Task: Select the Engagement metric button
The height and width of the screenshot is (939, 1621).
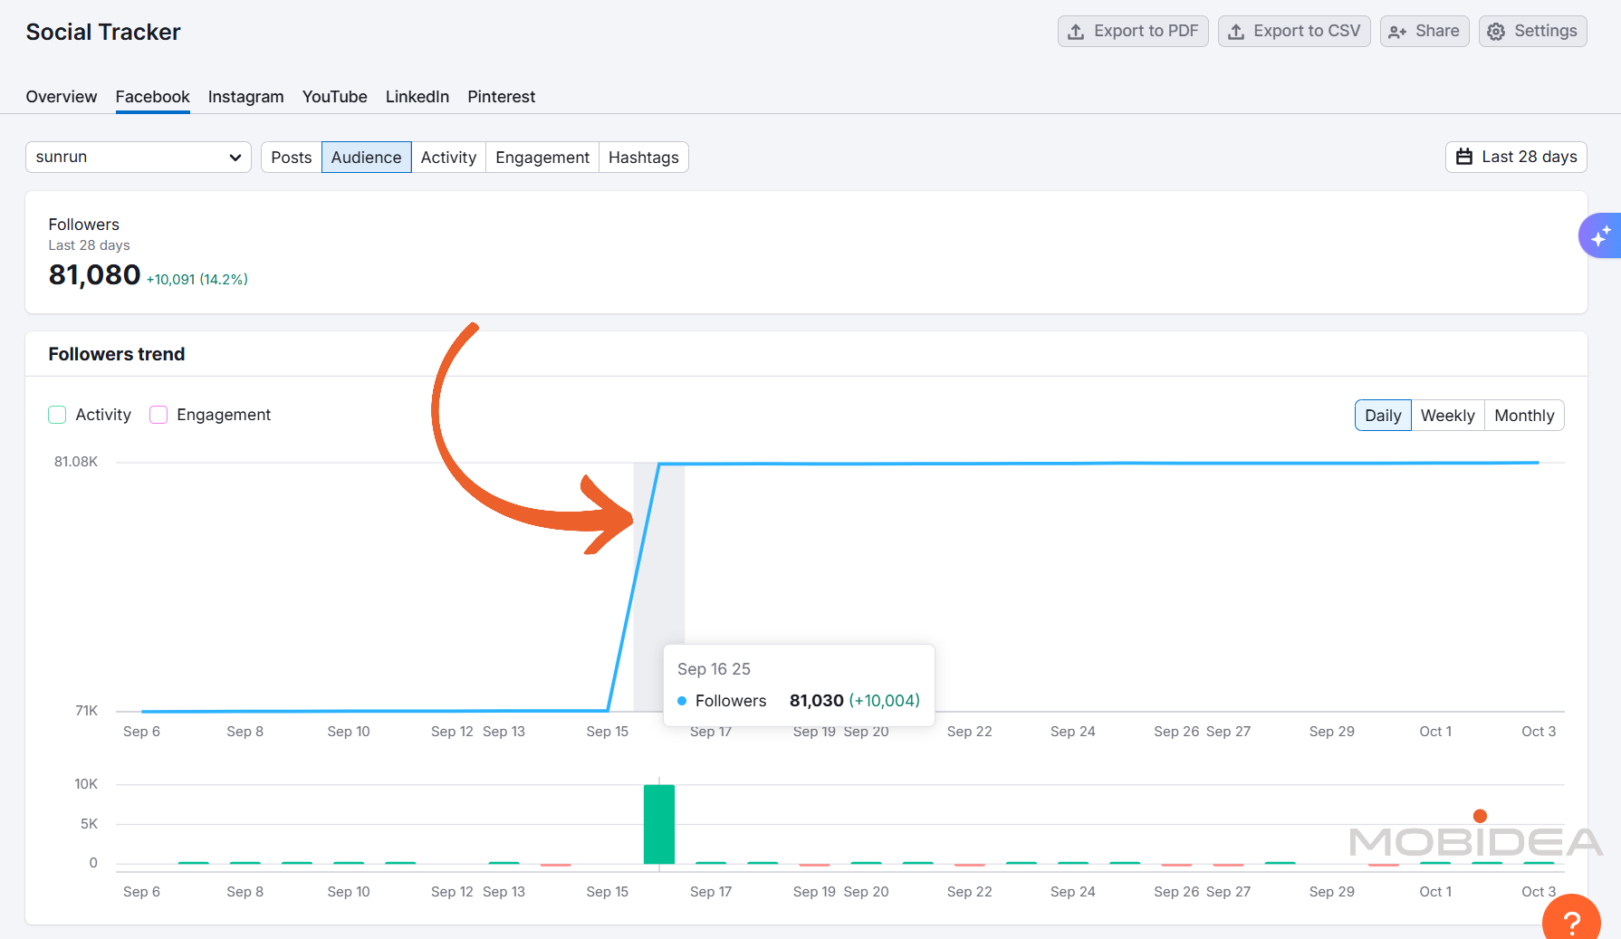Action: click(x=542, y=157)
